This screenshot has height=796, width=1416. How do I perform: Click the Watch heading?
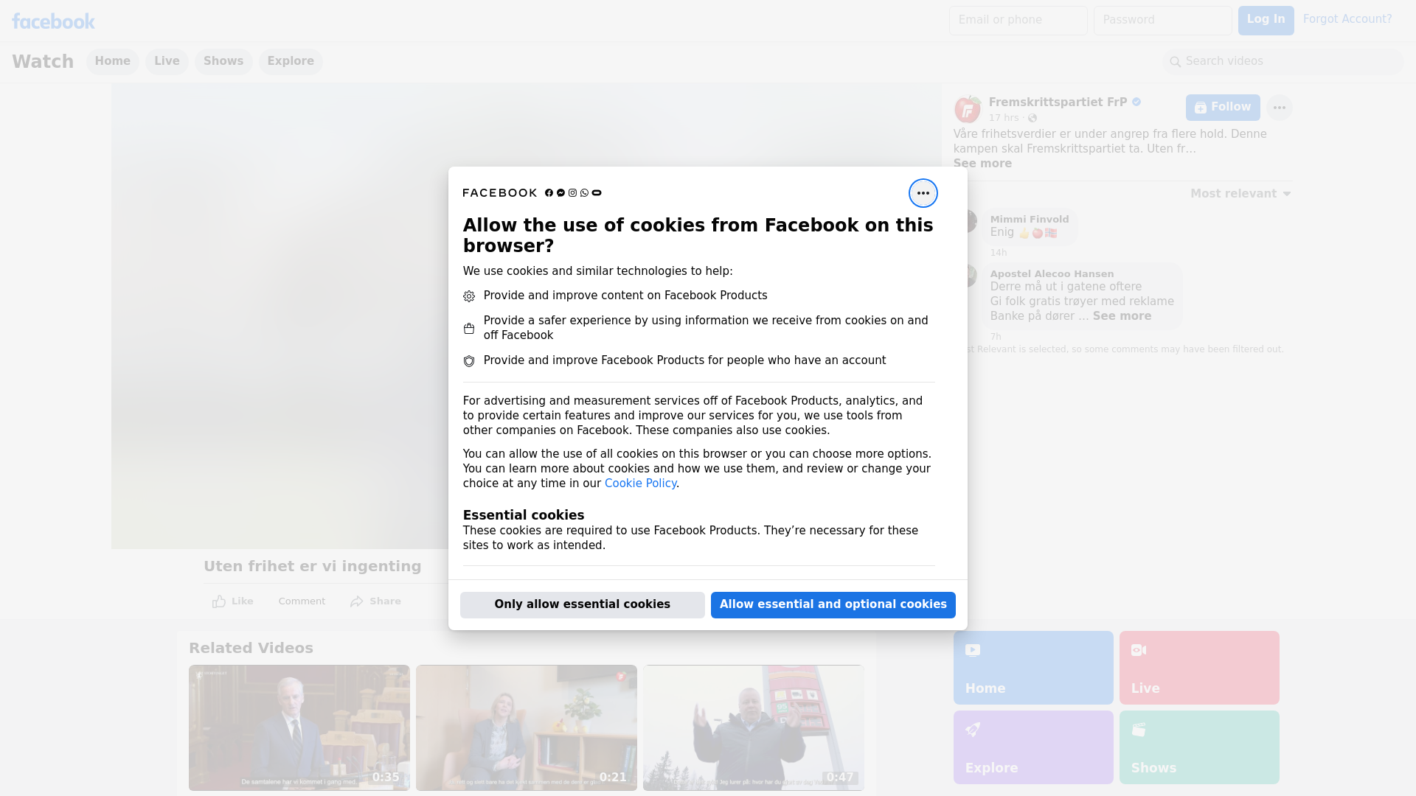[x=43, y=62]
